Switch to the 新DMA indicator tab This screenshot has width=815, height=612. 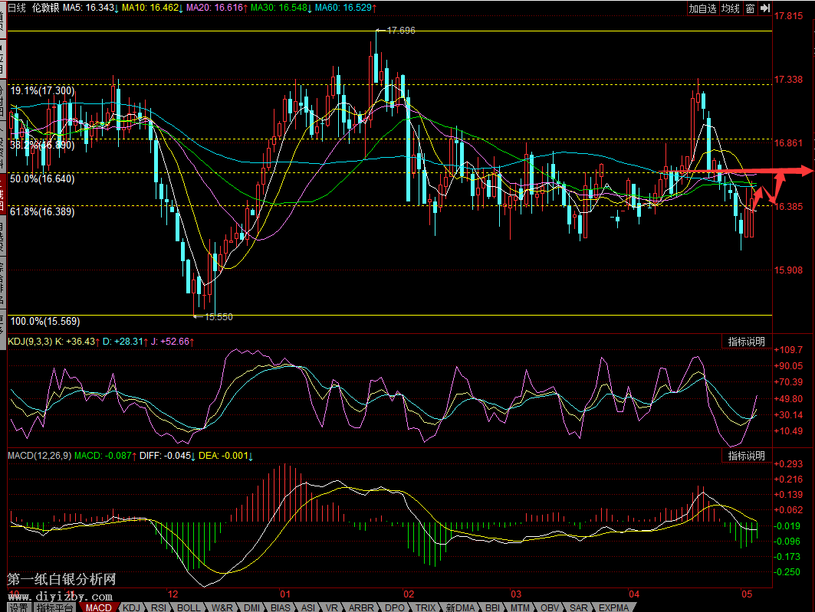460,607
